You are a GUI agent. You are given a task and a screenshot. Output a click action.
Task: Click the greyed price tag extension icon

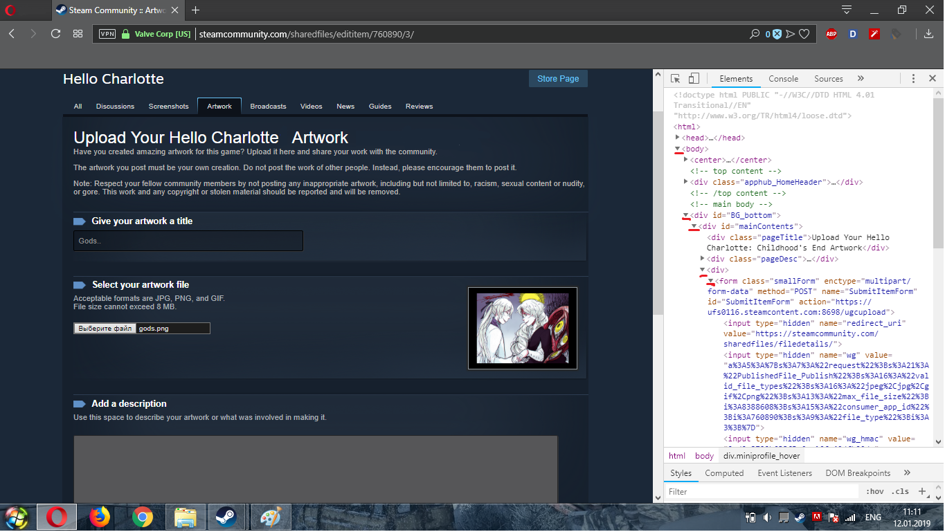coord(896,34)
